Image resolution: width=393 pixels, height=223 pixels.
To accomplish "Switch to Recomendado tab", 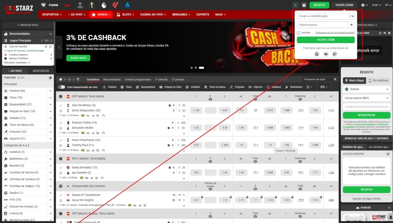I will click(112, 79).
